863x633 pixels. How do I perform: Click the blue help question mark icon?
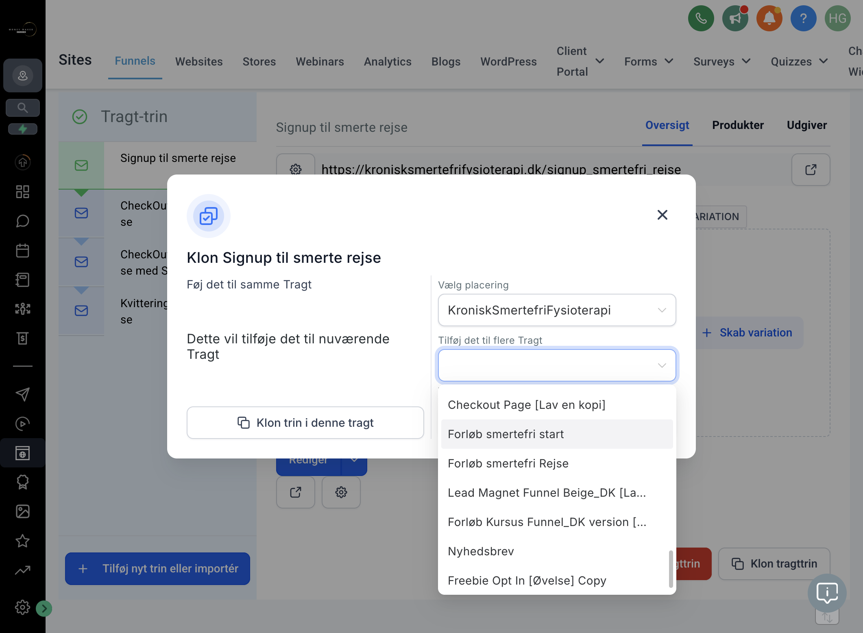(x=803, y=18)
